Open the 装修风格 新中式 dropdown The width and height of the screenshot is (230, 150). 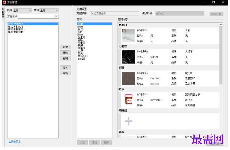point(180,14)
